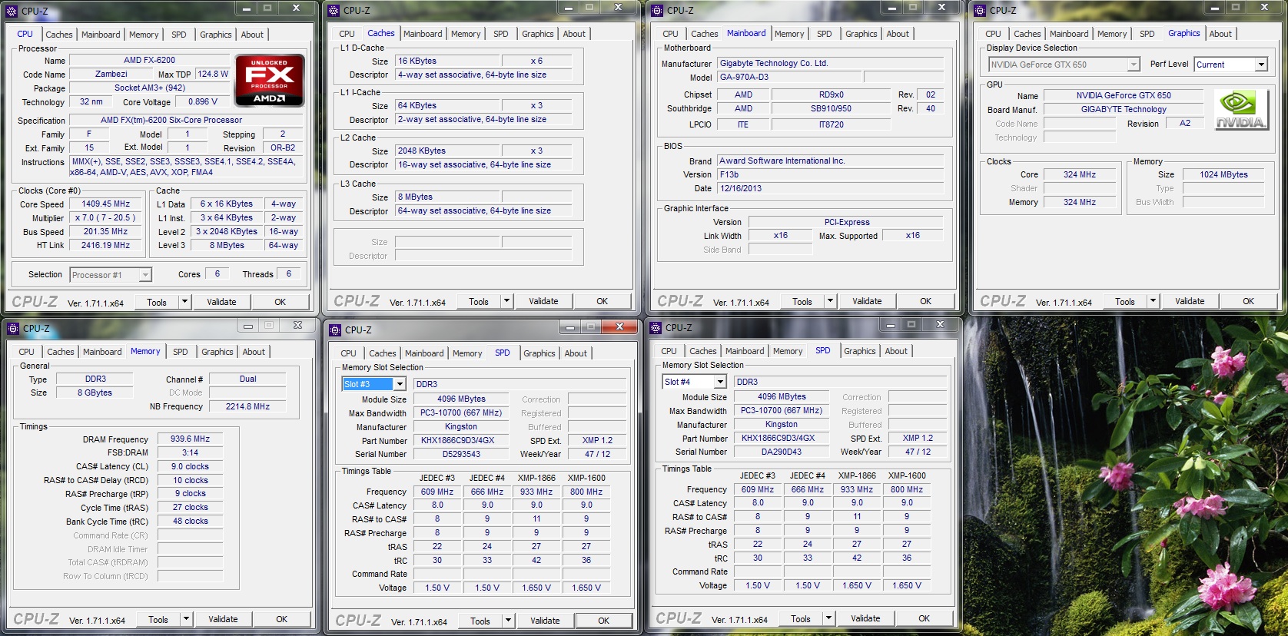
Task: Click OK in the Slot #4 window
Action: [925, 618]
